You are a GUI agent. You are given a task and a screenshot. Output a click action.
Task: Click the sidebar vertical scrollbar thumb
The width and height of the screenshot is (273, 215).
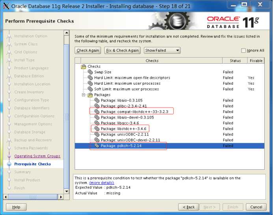(67, 117)
